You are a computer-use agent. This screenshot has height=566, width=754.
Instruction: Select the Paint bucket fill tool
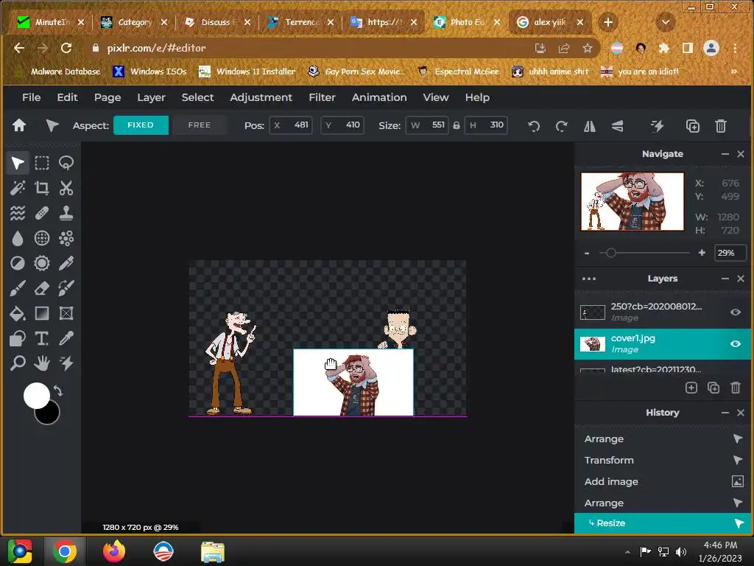point(18,313)
